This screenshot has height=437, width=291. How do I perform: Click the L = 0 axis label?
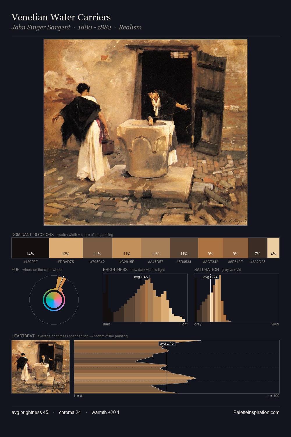tap(78, 396)
